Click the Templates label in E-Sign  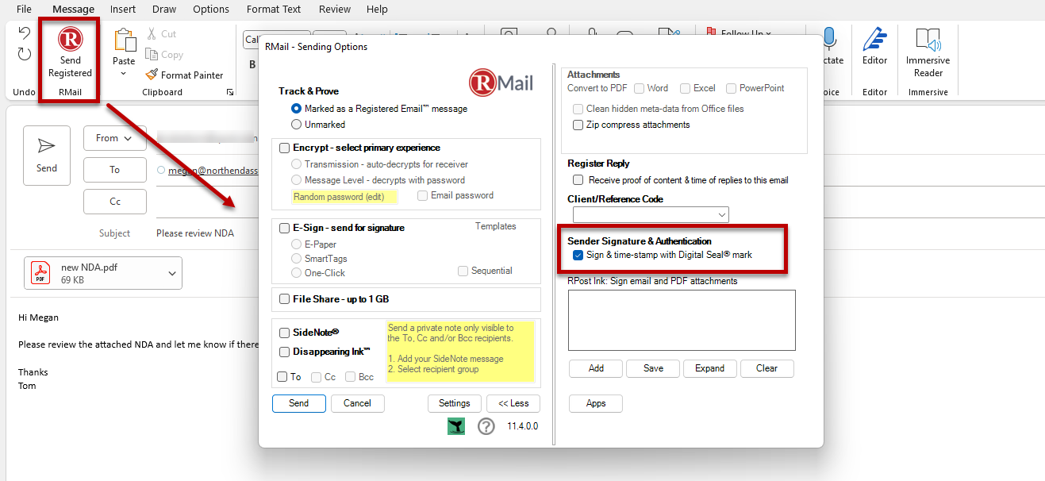pos(495,226)
